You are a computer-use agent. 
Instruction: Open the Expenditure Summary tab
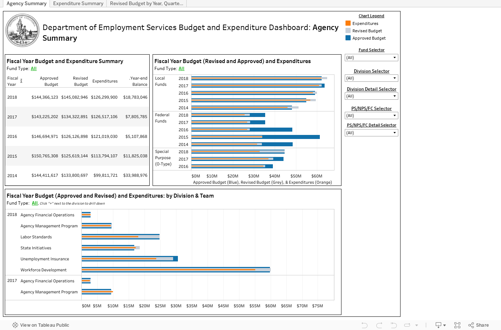coord(78,3)
